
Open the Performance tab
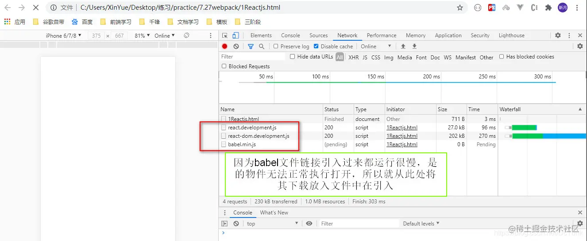[x=382, y=35]
